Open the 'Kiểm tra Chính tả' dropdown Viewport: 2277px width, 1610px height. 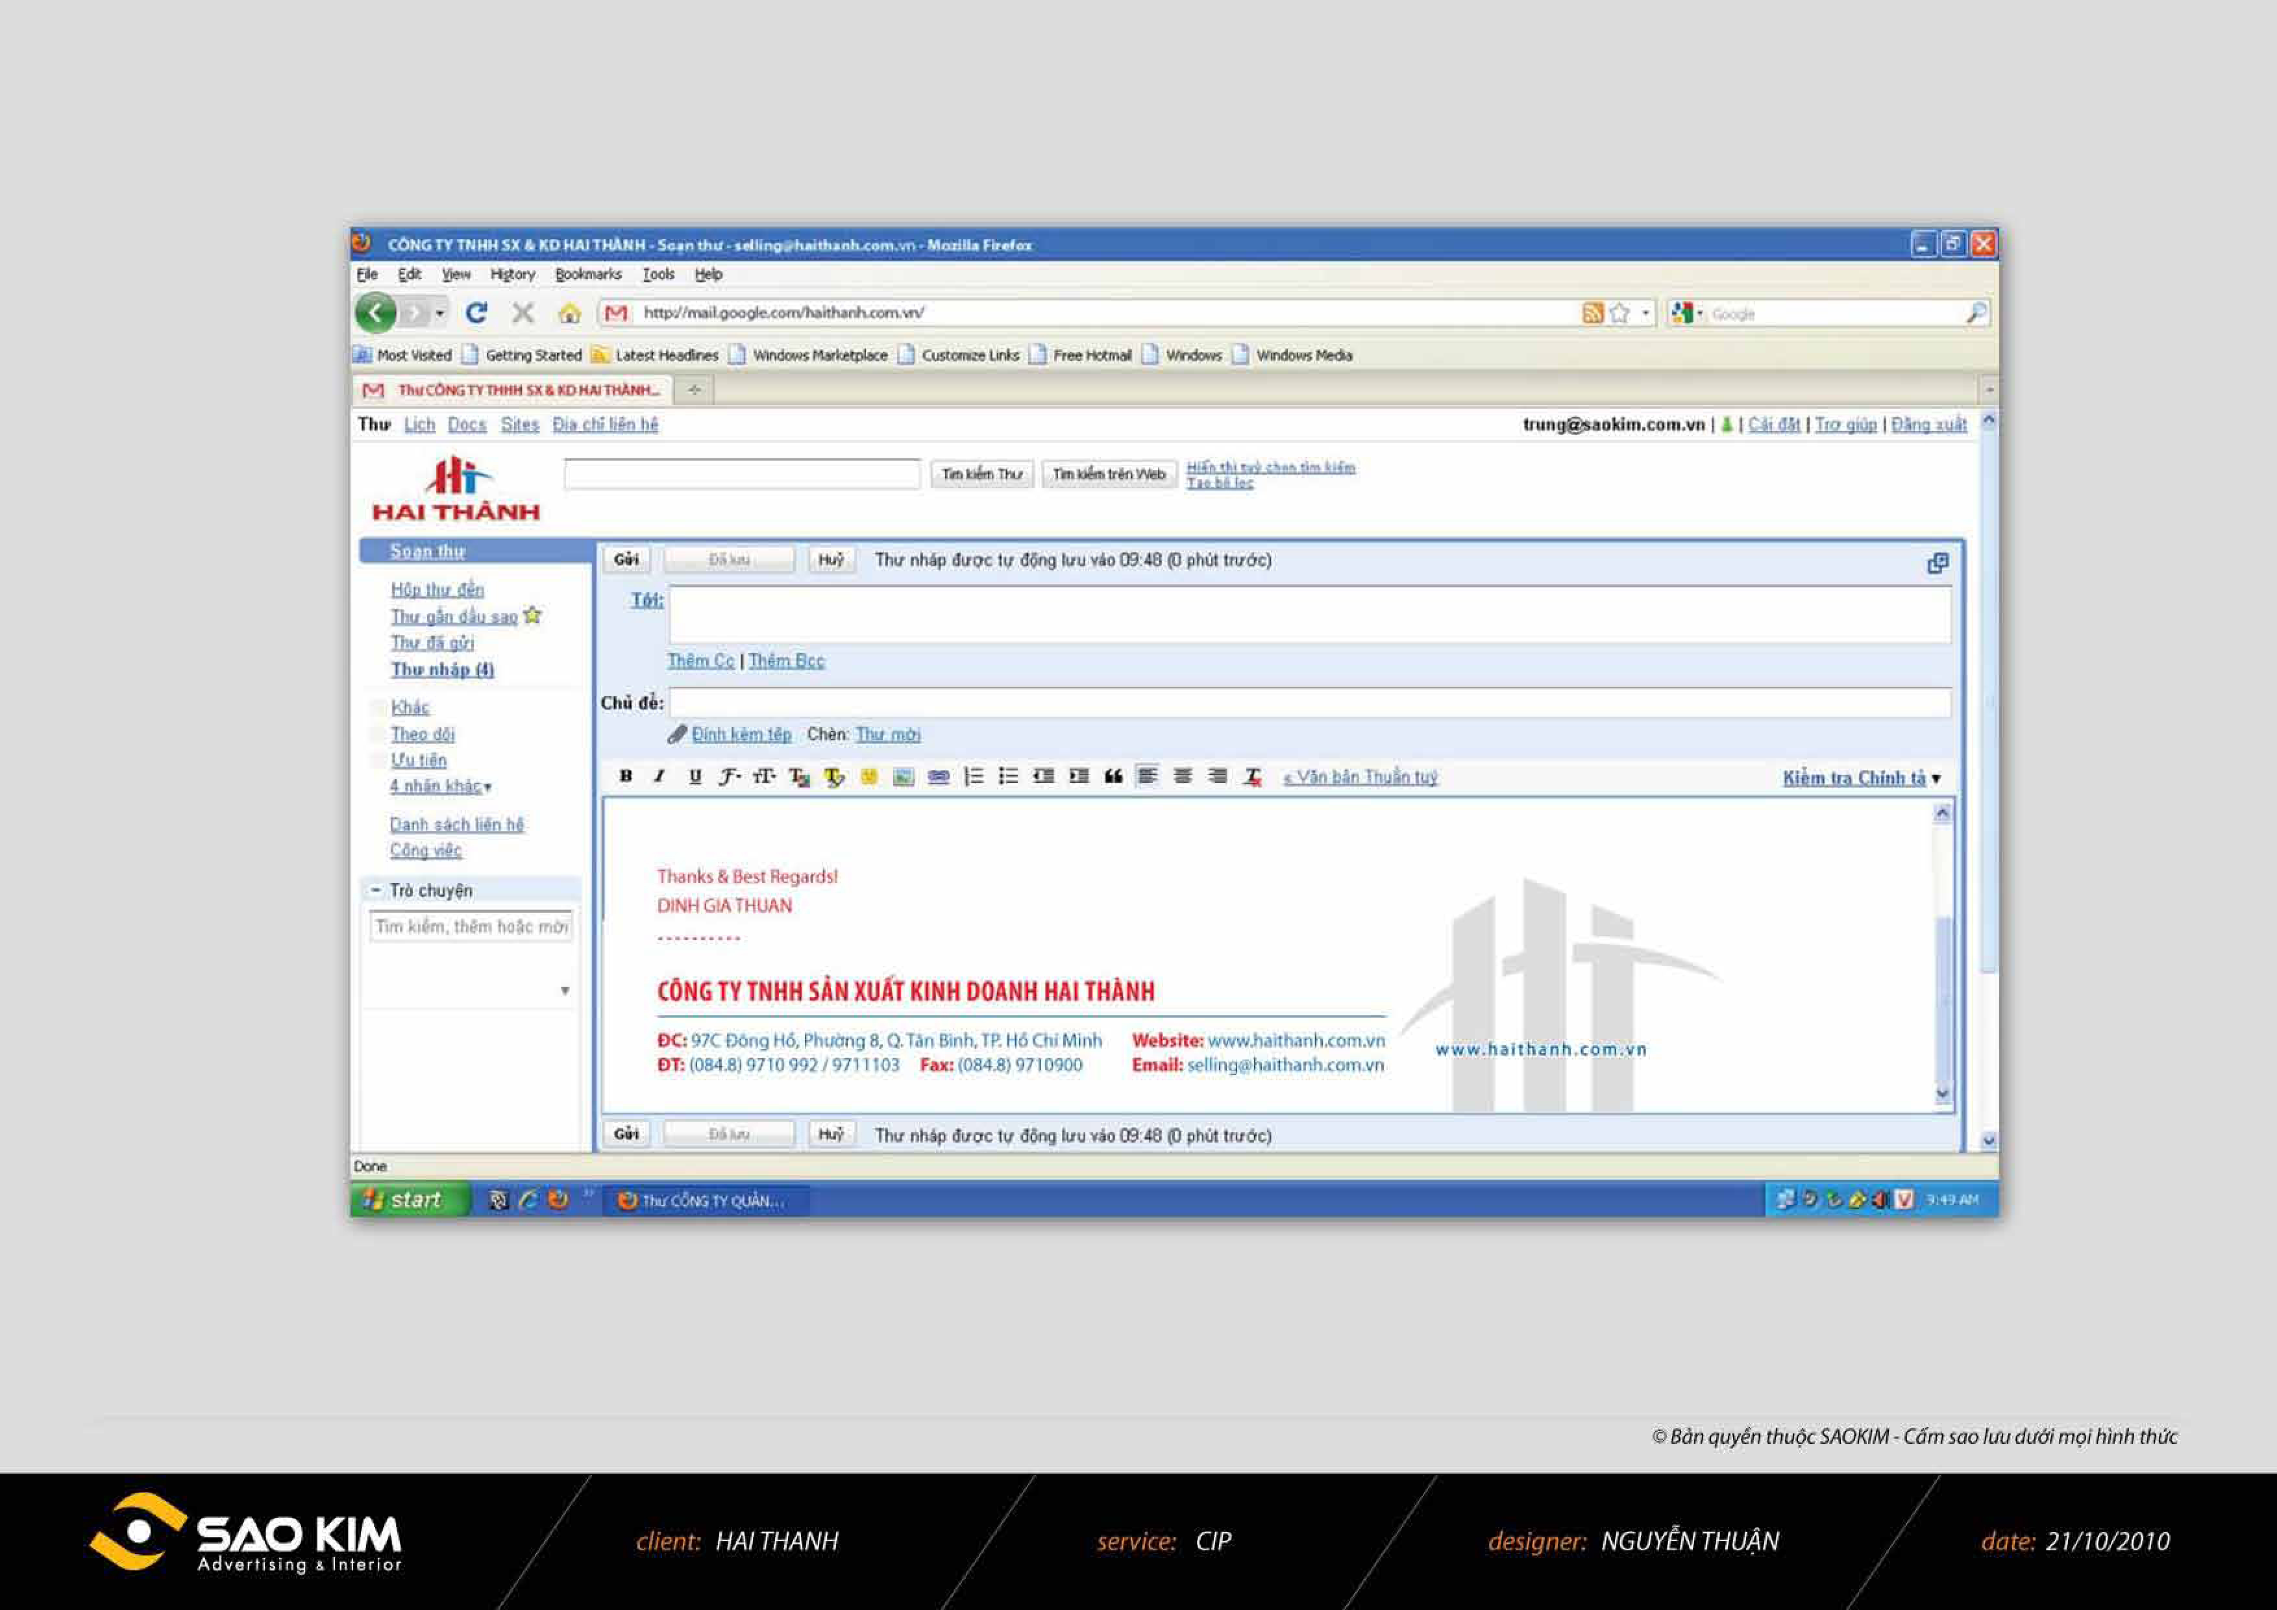coord(1860,779)
